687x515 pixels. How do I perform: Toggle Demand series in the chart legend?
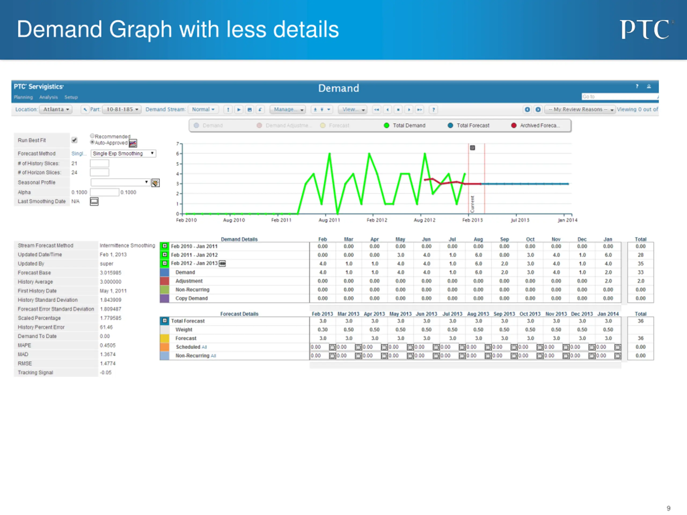pyautogui.click(x=209, y=126)
